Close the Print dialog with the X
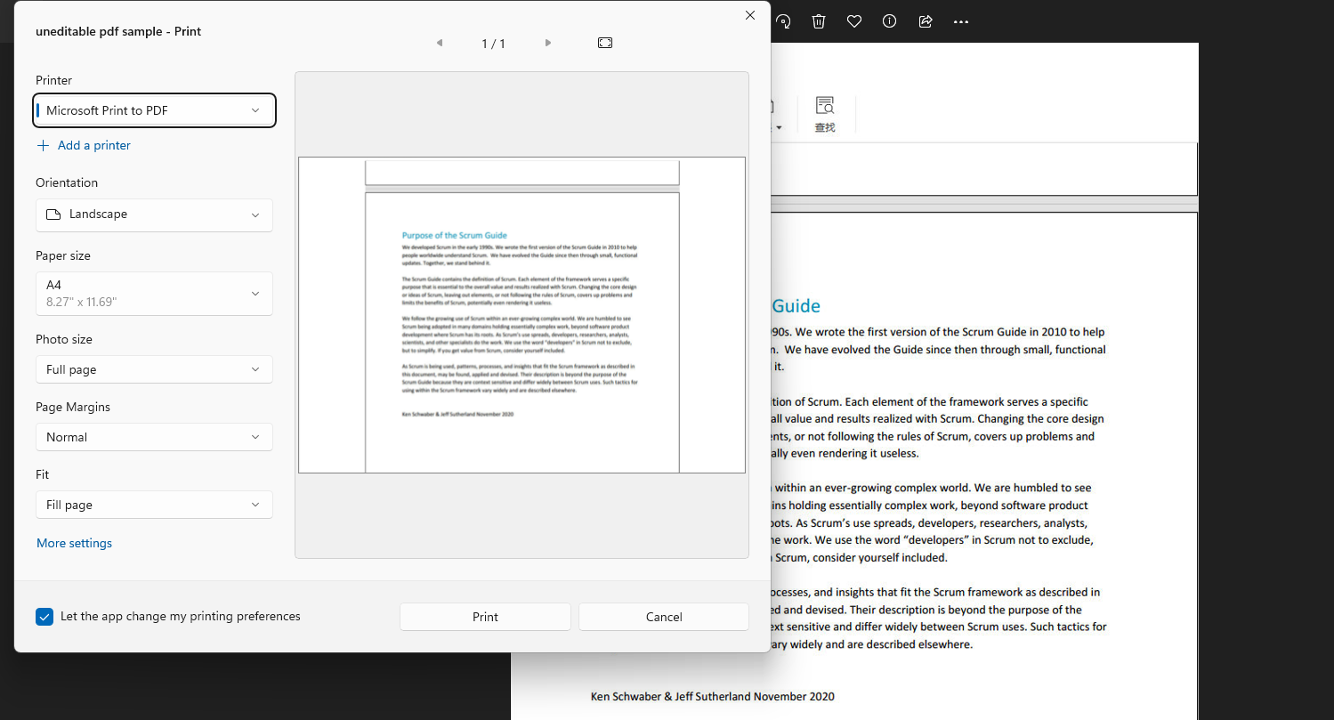The image size is (1334, 720). (x=750, y=15)
